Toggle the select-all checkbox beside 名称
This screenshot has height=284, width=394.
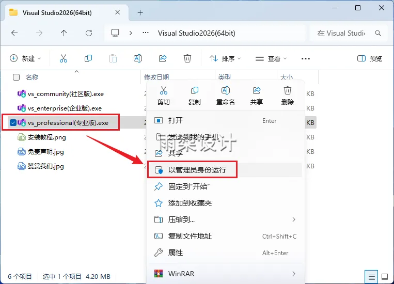pos(17,77)
